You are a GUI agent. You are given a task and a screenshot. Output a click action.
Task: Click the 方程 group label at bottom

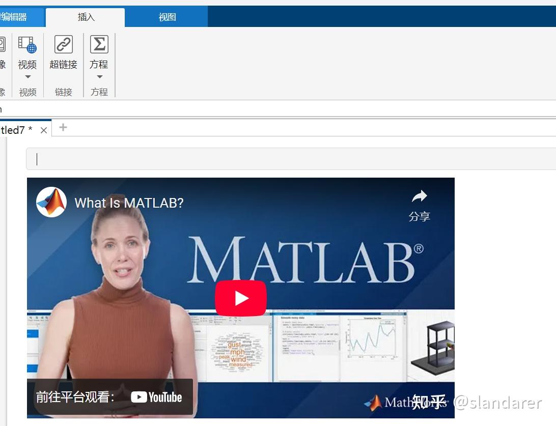coord(99,92)
